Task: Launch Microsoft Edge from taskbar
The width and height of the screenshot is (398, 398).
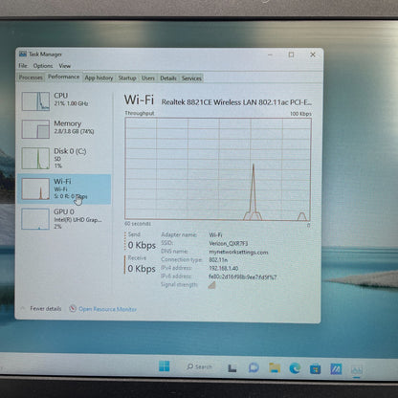Action: tap(295, 368)
